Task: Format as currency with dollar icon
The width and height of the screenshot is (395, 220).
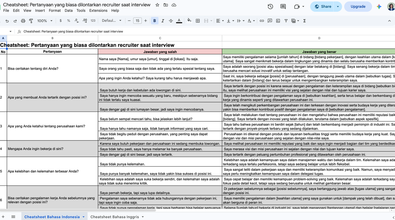Action: (61, 21)
